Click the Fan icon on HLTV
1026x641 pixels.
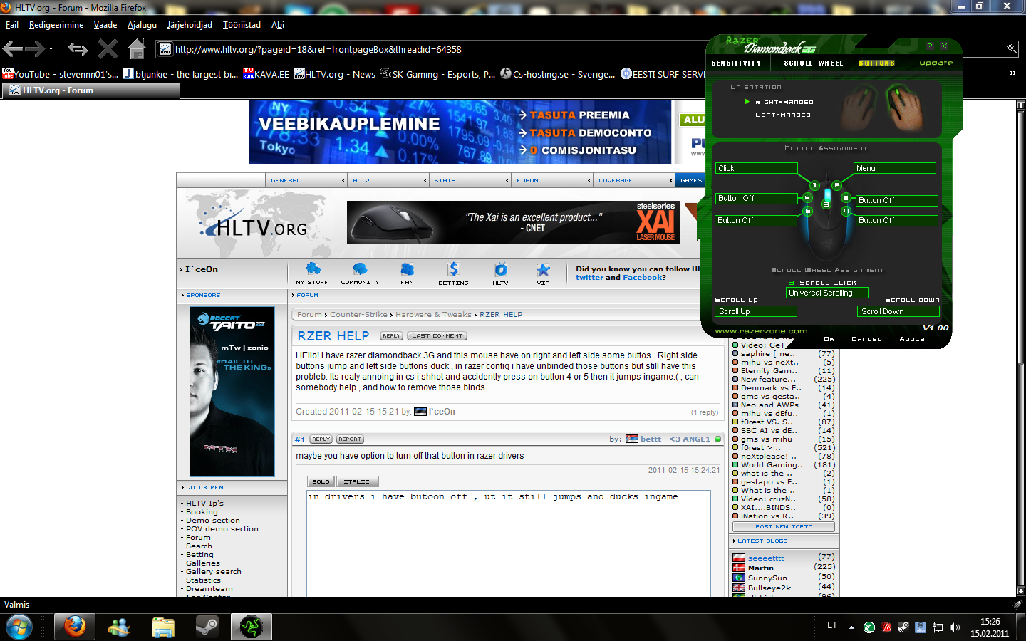pyautogui.click(x=407, y=269)
